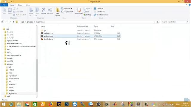
Task: Click the search magnifier icon
Action: point(187,22)
